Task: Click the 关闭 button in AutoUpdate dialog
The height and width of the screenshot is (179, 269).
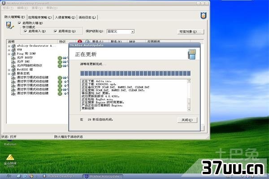Action: [x=187, y=120]
